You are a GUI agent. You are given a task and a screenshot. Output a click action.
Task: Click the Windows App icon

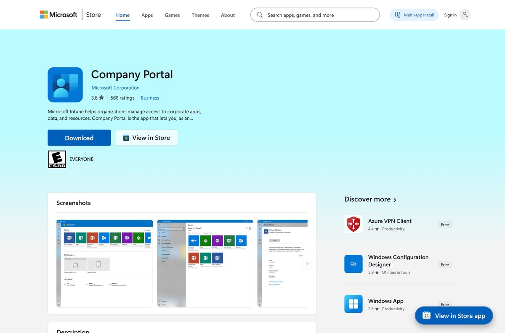pos(353,304)
